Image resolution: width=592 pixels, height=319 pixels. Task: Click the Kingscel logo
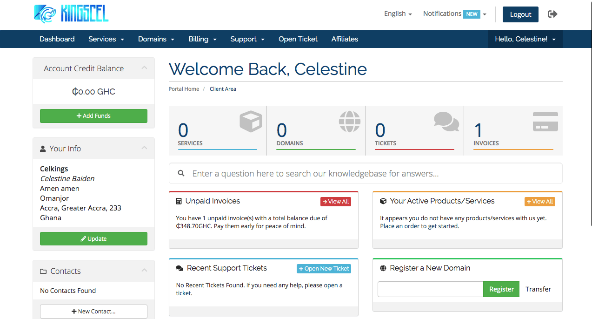point(71,14)
